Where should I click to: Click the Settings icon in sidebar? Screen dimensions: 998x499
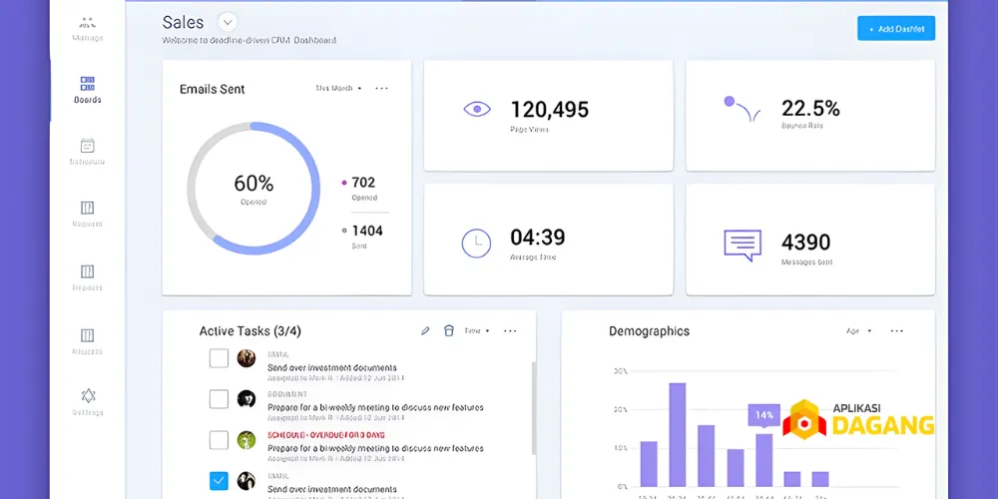(87, 401)
